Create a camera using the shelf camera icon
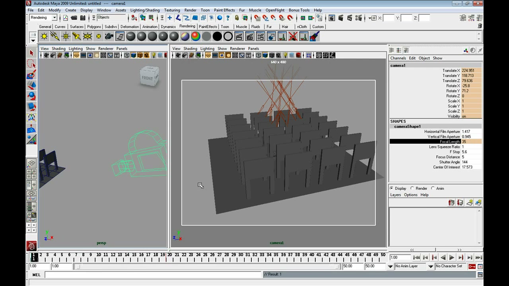This screenshot has height=286, width=509. [109, 37]
